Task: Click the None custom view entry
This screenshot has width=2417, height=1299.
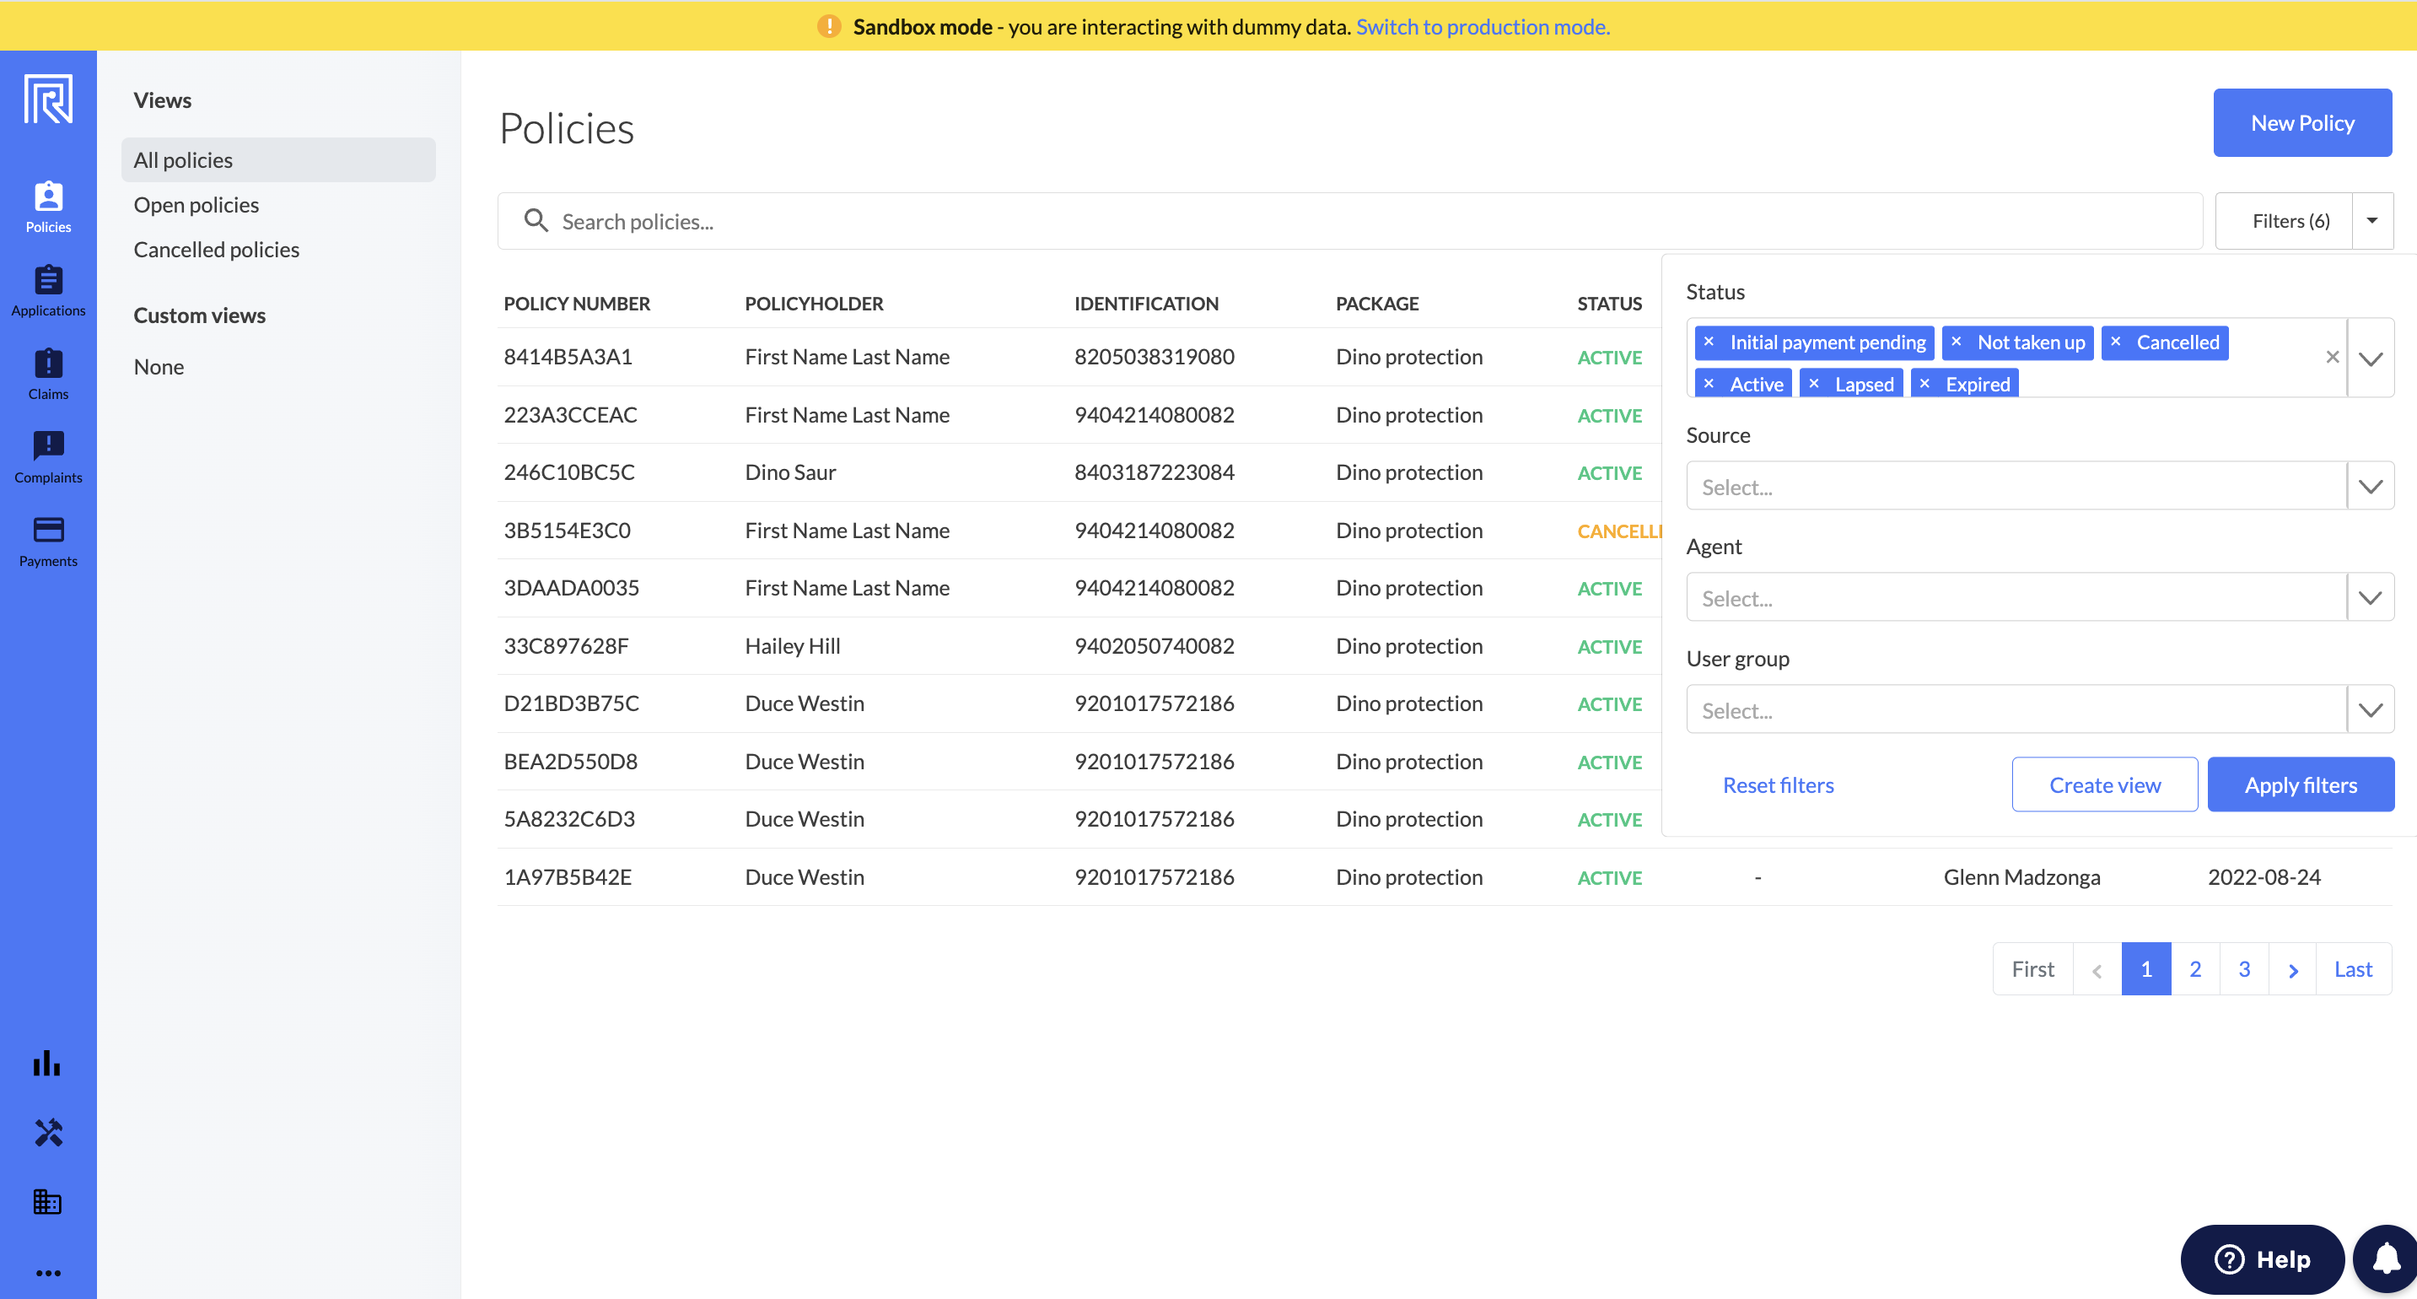Action: click(x=159, y=367)
